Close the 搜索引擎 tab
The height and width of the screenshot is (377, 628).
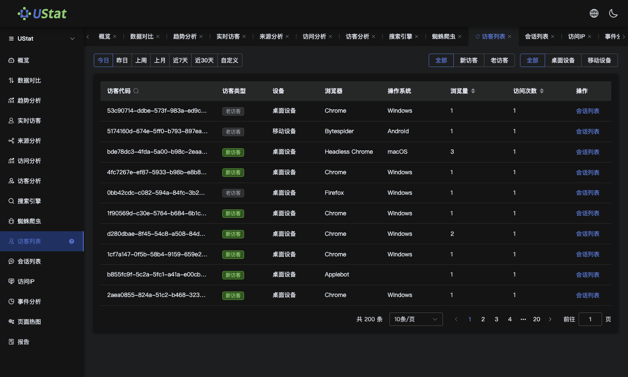[x=417, y=36]
